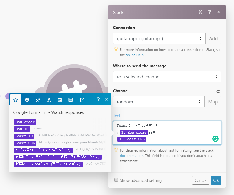This screenshot has height=195, width=234.
Task: Click the Slack module icon on canvas
Action: pos(74,81)
